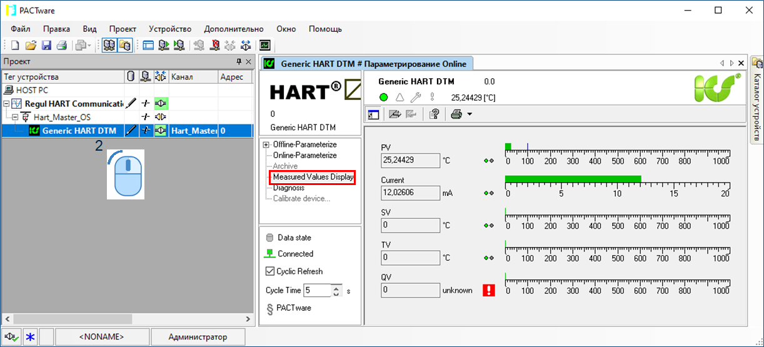Select Measured Values Display in navigation

pos(313,177)
